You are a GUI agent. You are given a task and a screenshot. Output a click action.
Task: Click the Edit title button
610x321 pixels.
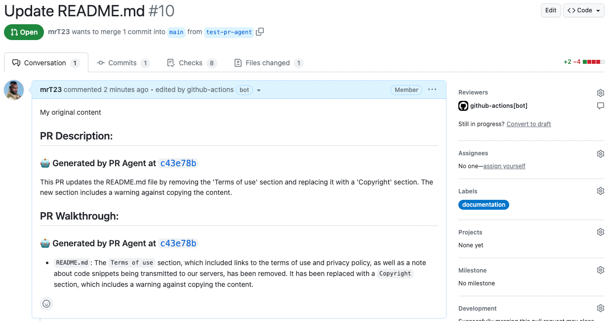[551, 10]
